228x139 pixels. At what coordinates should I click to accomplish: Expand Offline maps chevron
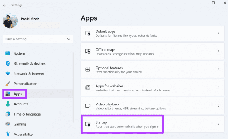pos(218,51)
